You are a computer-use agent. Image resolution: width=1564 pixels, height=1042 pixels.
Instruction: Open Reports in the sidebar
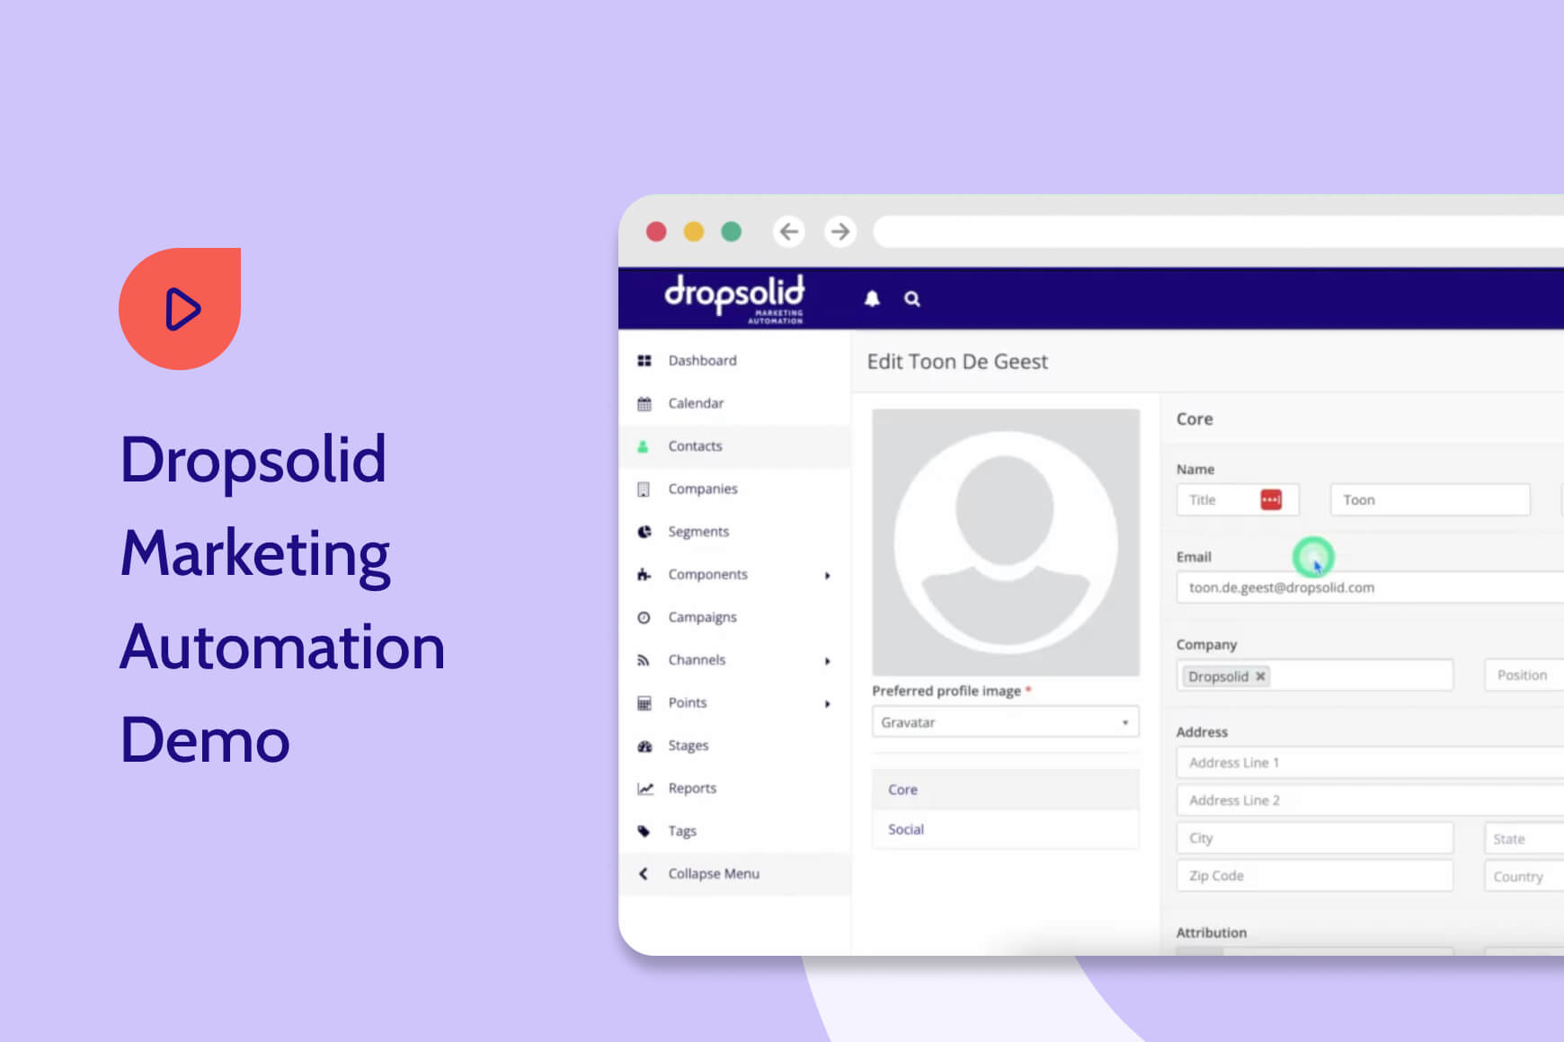coord(692,789)
